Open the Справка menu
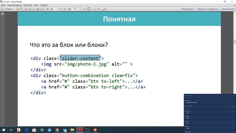 [x=44, y=5]
